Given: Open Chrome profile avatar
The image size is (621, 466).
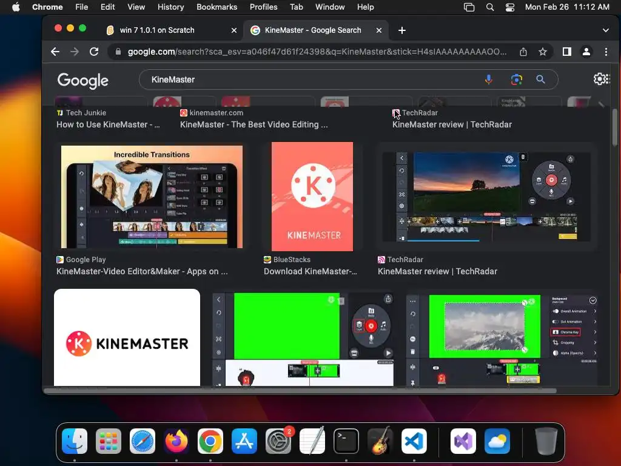Looking at the screenshot, I should click(x=586, y=52).
